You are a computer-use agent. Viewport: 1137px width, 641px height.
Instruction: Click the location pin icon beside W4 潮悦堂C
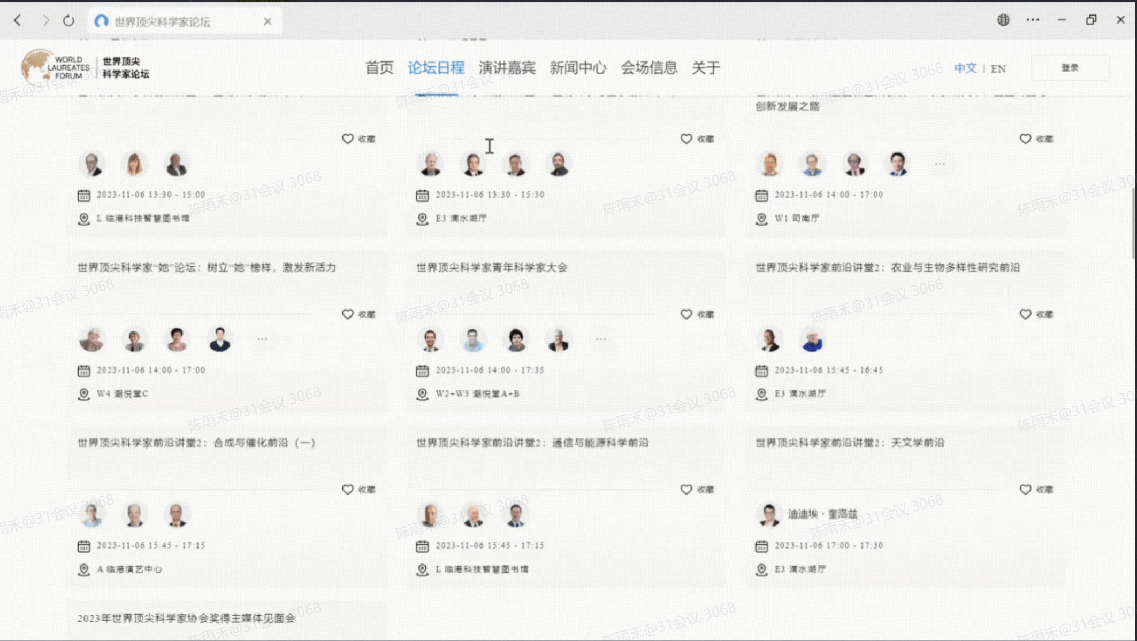tap(84, 394)
